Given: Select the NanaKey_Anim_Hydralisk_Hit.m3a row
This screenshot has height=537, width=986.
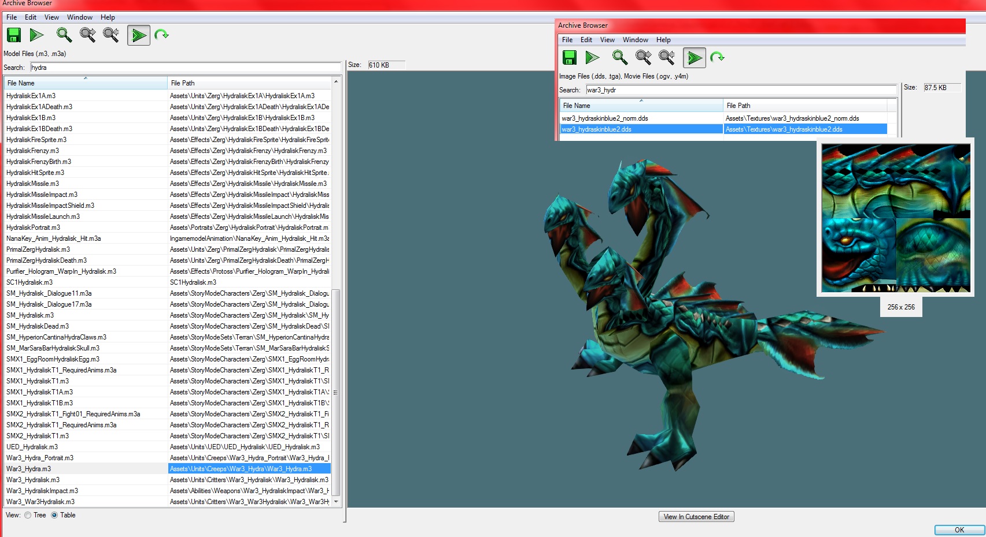Looking at the screenshot, I should (x=168, y=238).
